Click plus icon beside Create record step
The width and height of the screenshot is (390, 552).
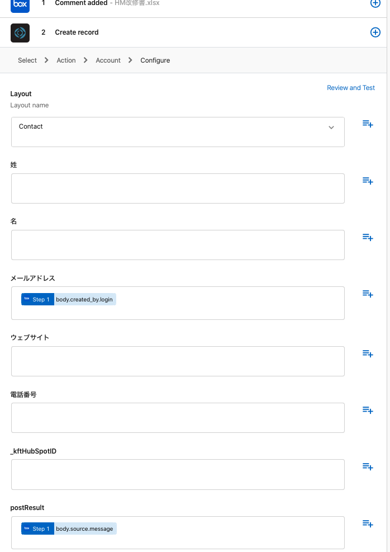[x=375, y=32]
